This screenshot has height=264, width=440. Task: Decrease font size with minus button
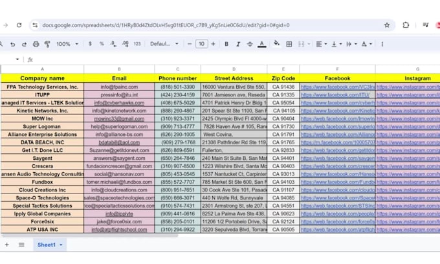coord(190,44)
